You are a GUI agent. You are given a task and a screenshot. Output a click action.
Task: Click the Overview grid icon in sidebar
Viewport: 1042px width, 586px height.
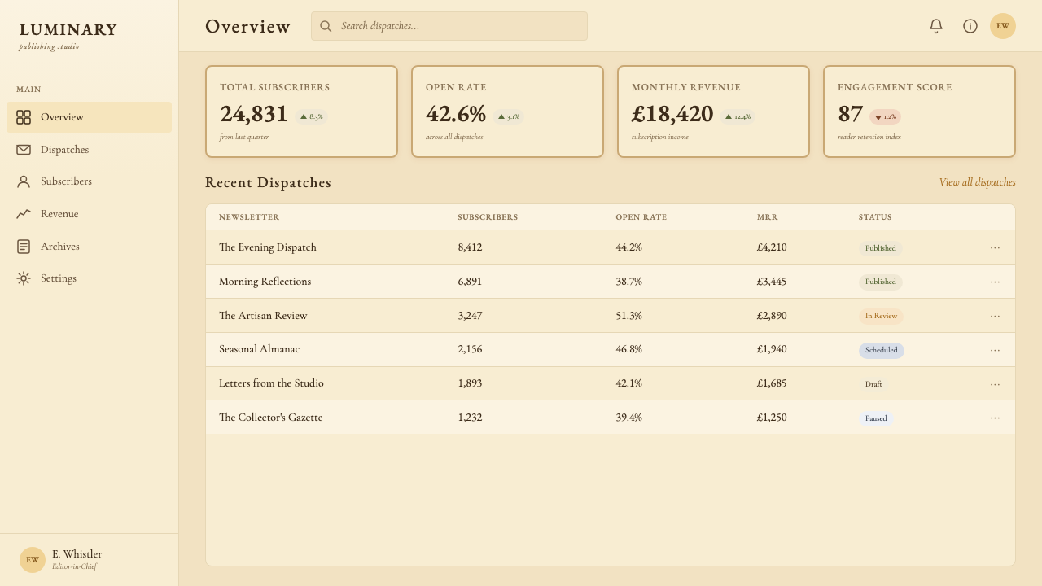point(24,117)
